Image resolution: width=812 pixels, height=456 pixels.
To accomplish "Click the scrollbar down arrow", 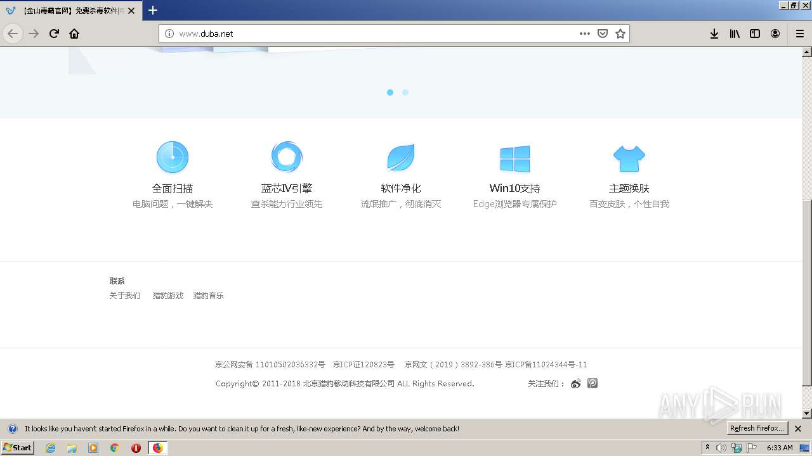I will click(807, 414).
